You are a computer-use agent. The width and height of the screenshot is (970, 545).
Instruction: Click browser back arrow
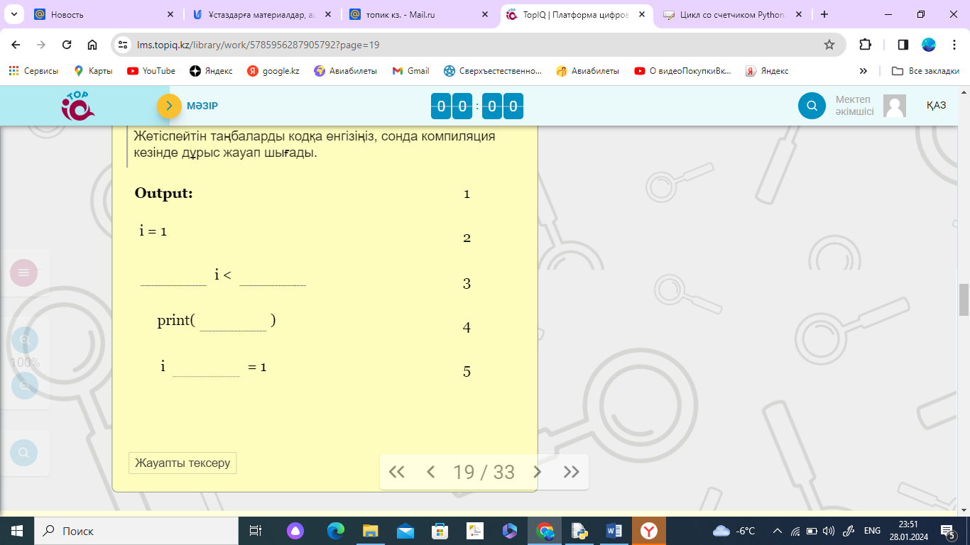(16, 45)
